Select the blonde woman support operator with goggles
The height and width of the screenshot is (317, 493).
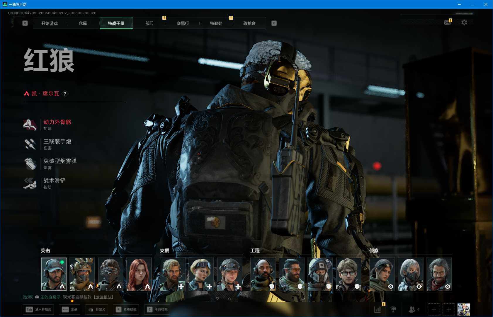click(201, 274)
